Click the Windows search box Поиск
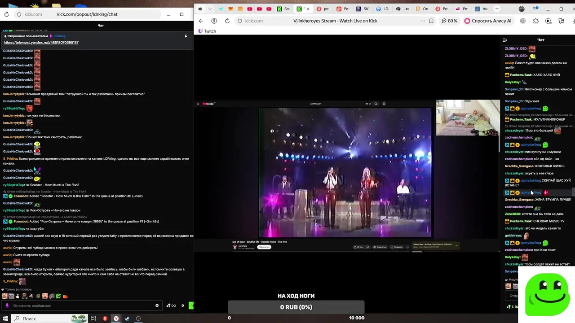 click(x=49, y=319)
